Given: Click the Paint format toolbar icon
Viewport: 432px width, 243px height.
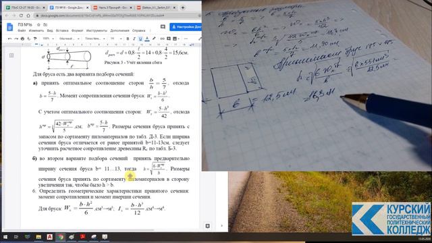Looking at the screenshot, I should pos(35,39).
